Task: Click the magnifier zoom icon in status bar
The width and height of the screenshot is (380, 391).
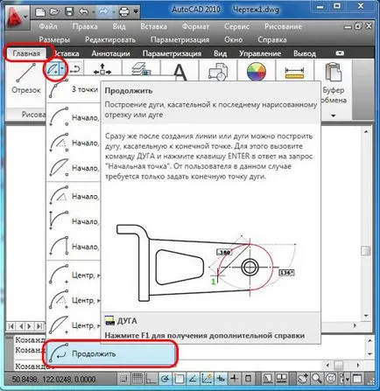Action: tap(316, 378)
